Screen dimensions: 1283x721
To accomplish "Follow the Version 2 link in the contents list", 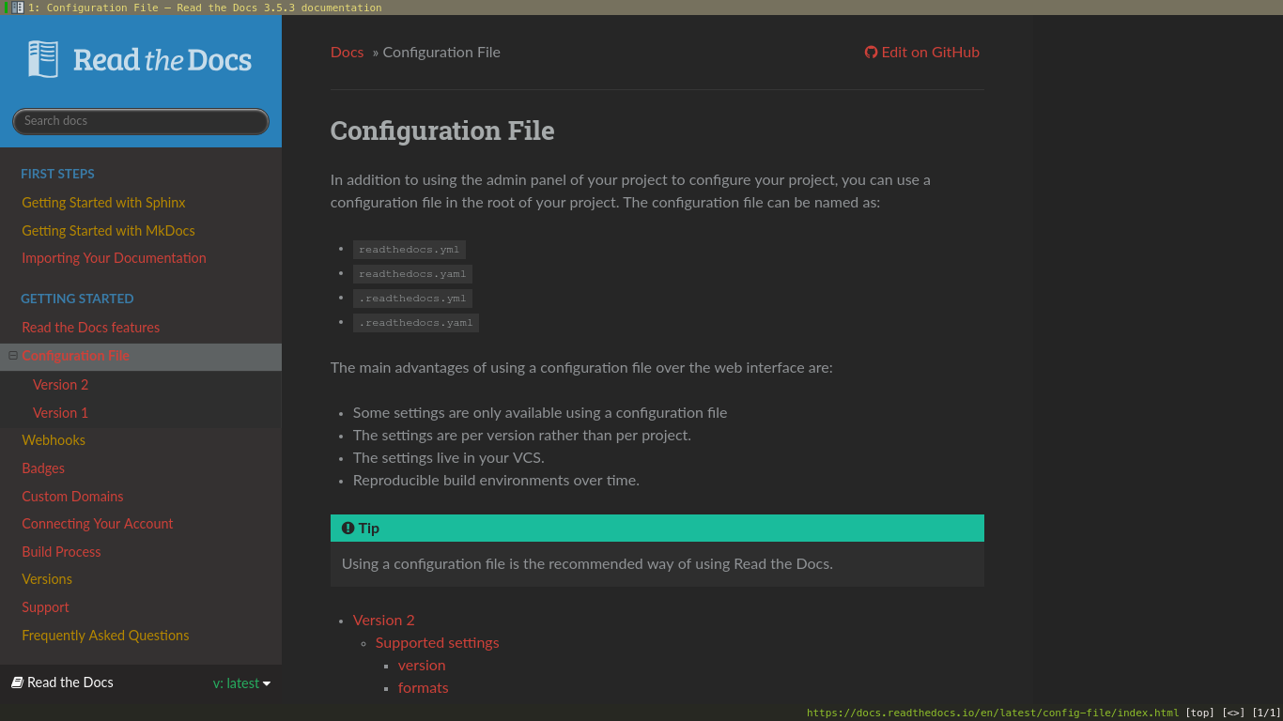I will 383,621.
